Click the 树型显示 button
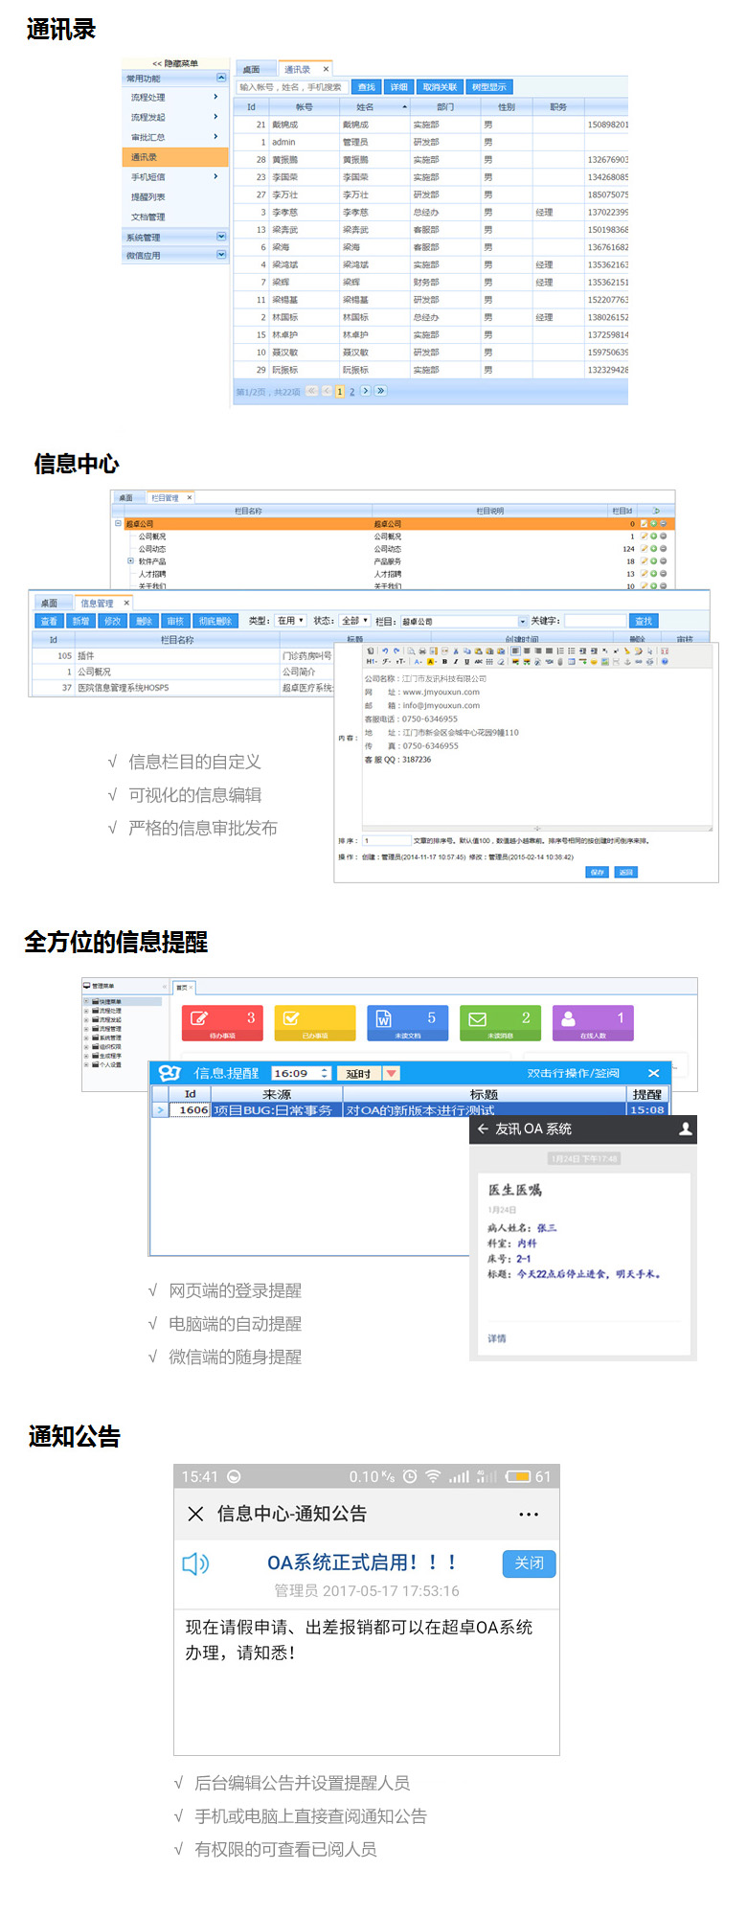Viewport: 747px width, 1916px height. click(489, 87)
